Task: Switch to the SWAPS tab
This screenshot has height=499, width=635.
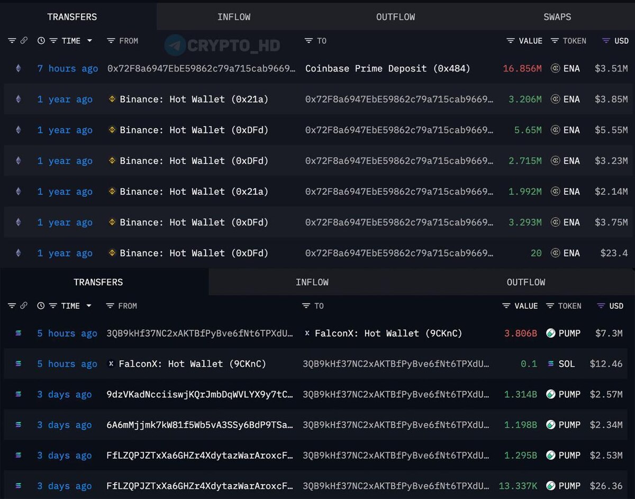Action: pyautogui.click(x=557, y=17)
